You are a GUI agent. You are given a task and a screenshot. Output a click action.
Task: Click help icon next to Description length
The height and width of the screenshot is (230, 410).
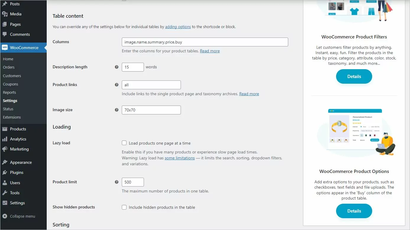click(116, 67)
